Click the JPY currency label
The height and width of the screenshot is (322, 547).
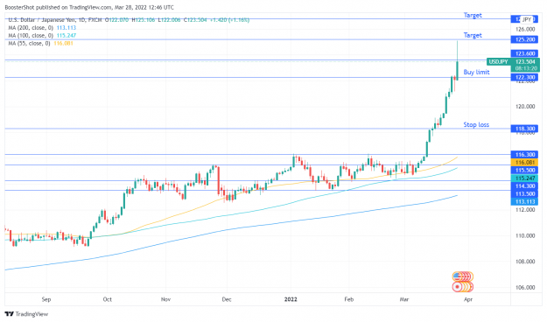point(527,19)
